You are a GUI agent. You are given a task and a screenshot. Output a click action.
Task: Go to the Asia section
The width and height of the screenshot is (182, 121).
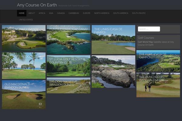51,13
